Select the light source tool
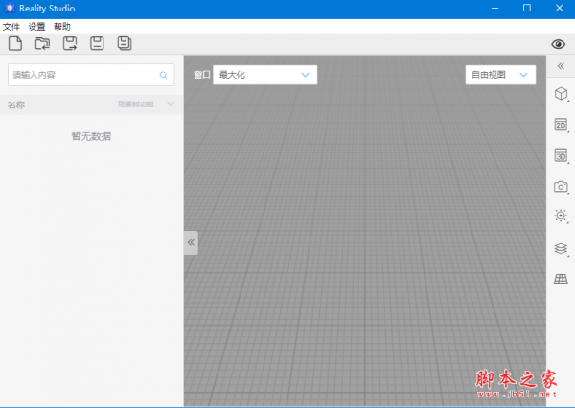The image size is (575, 408). [561, 216]
